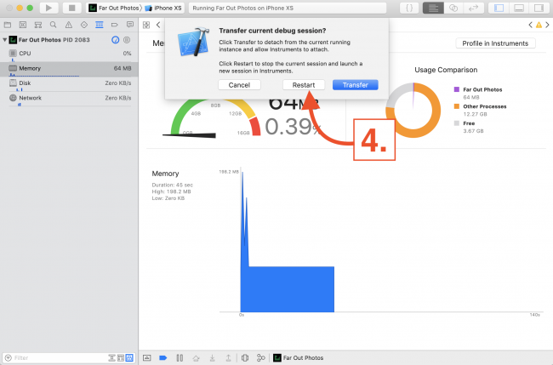Click the 'Duration: 45 sec' memory text
This screenshot has width=553, height=365.
tap(173, 185)
